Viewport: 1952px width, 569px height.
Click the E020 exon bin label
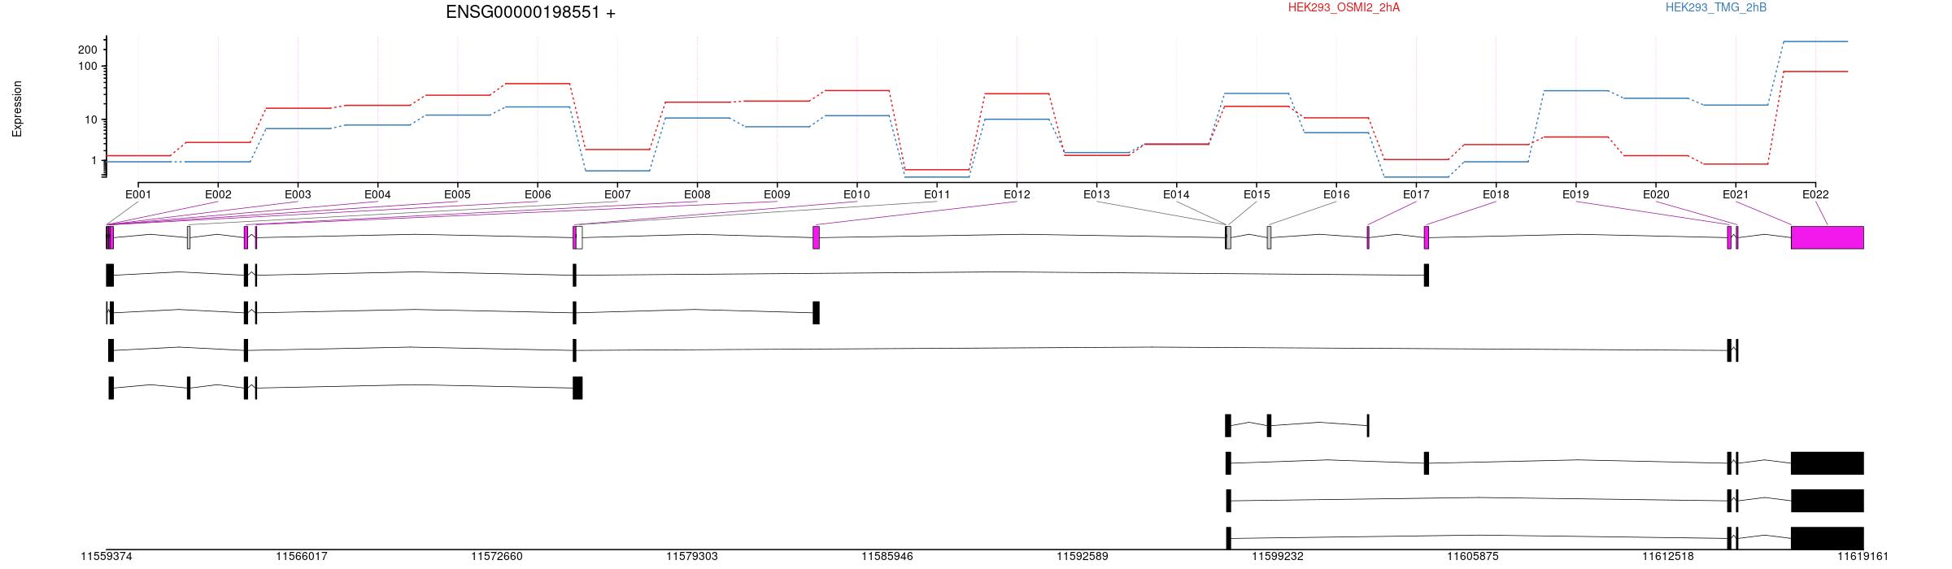click(1656, 194)
